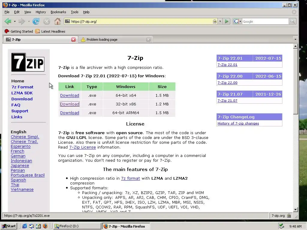Click in the Google search field
Image resolution: width=307 pixels, height=230 pixels.
tap(265, 21)
